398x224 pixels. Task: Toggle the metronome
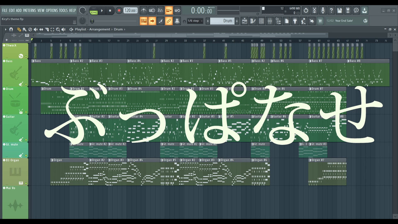pos(143,10)
